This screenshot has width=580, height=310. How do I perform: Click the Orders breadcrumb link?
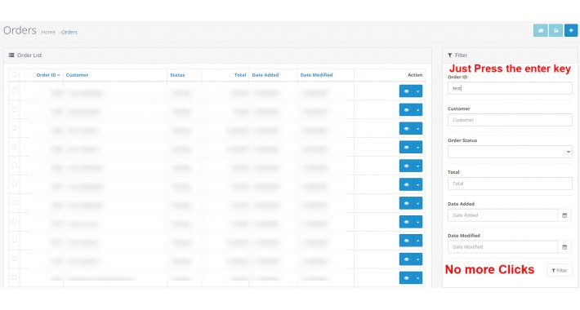(69, 32)
